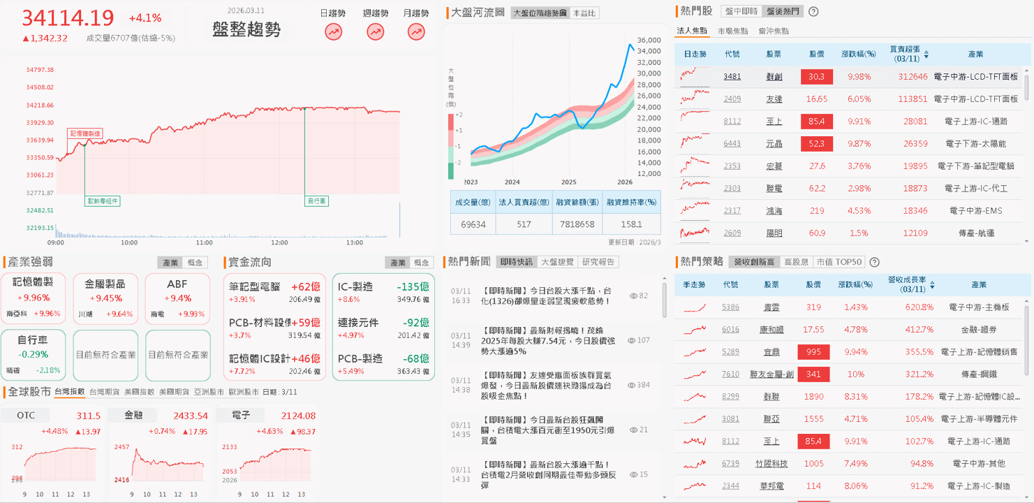Open the 法人焦點 tab
1034x503 pixels.
pyautogui.click(x=692, y=31)
